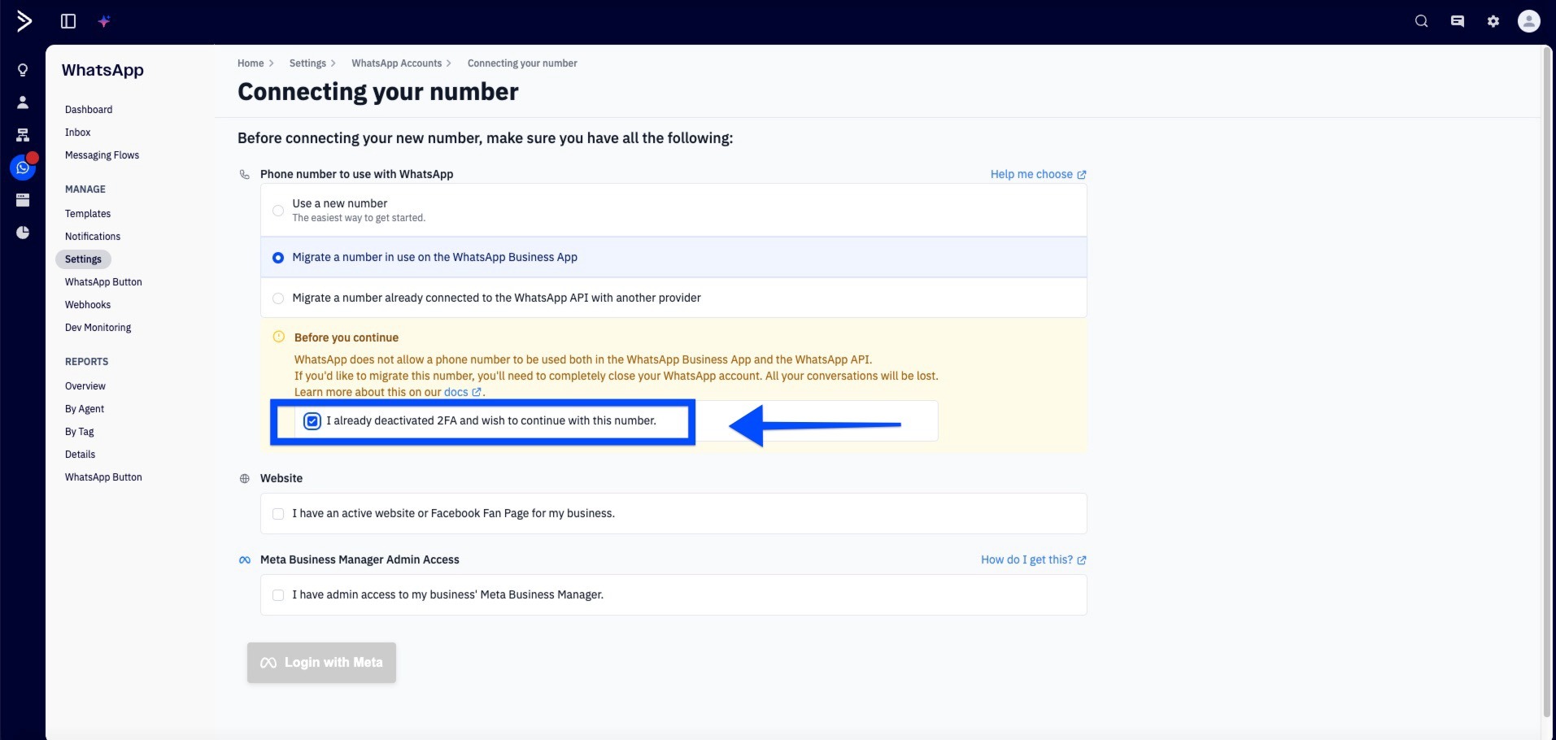
Task: Open WhatsApp Button under Manage
Action: coord(103,282)
